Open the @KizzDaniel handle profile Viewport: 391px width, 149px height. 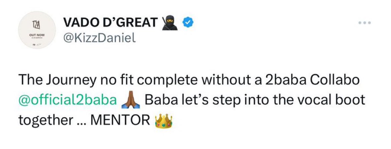[x=99, y=39]
